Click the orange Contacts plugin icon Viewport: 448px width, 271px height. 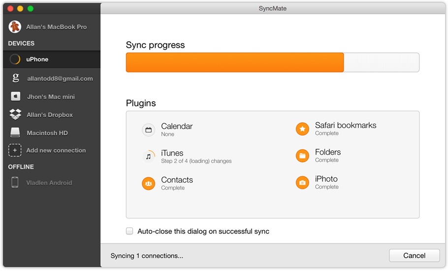coord(149,184)
